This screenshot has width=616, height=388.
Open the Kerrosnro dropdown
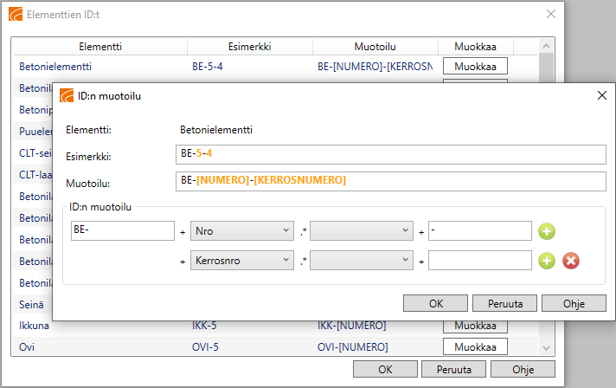point(241,261)
